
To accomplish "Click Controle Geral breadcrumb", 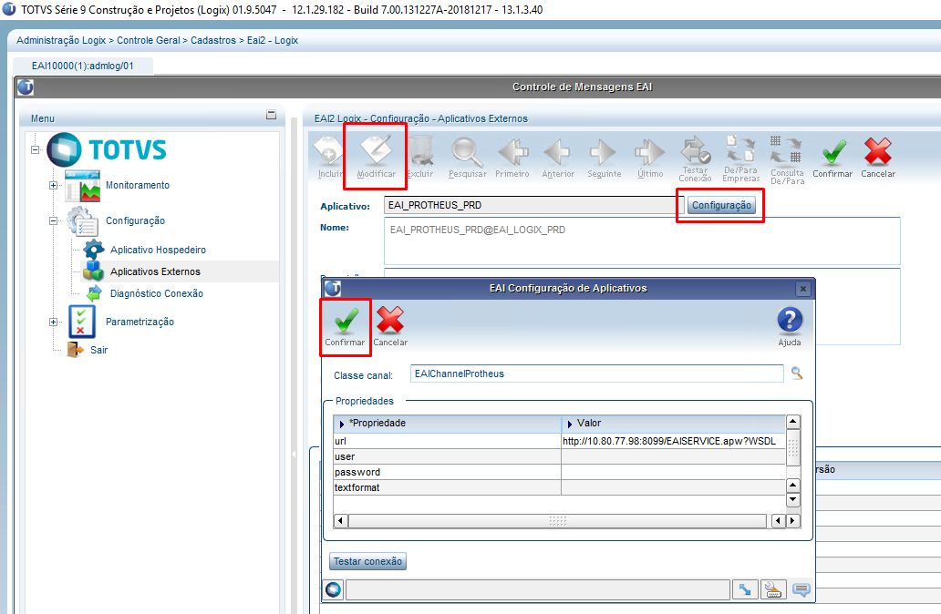I will (x=149, y=40).
